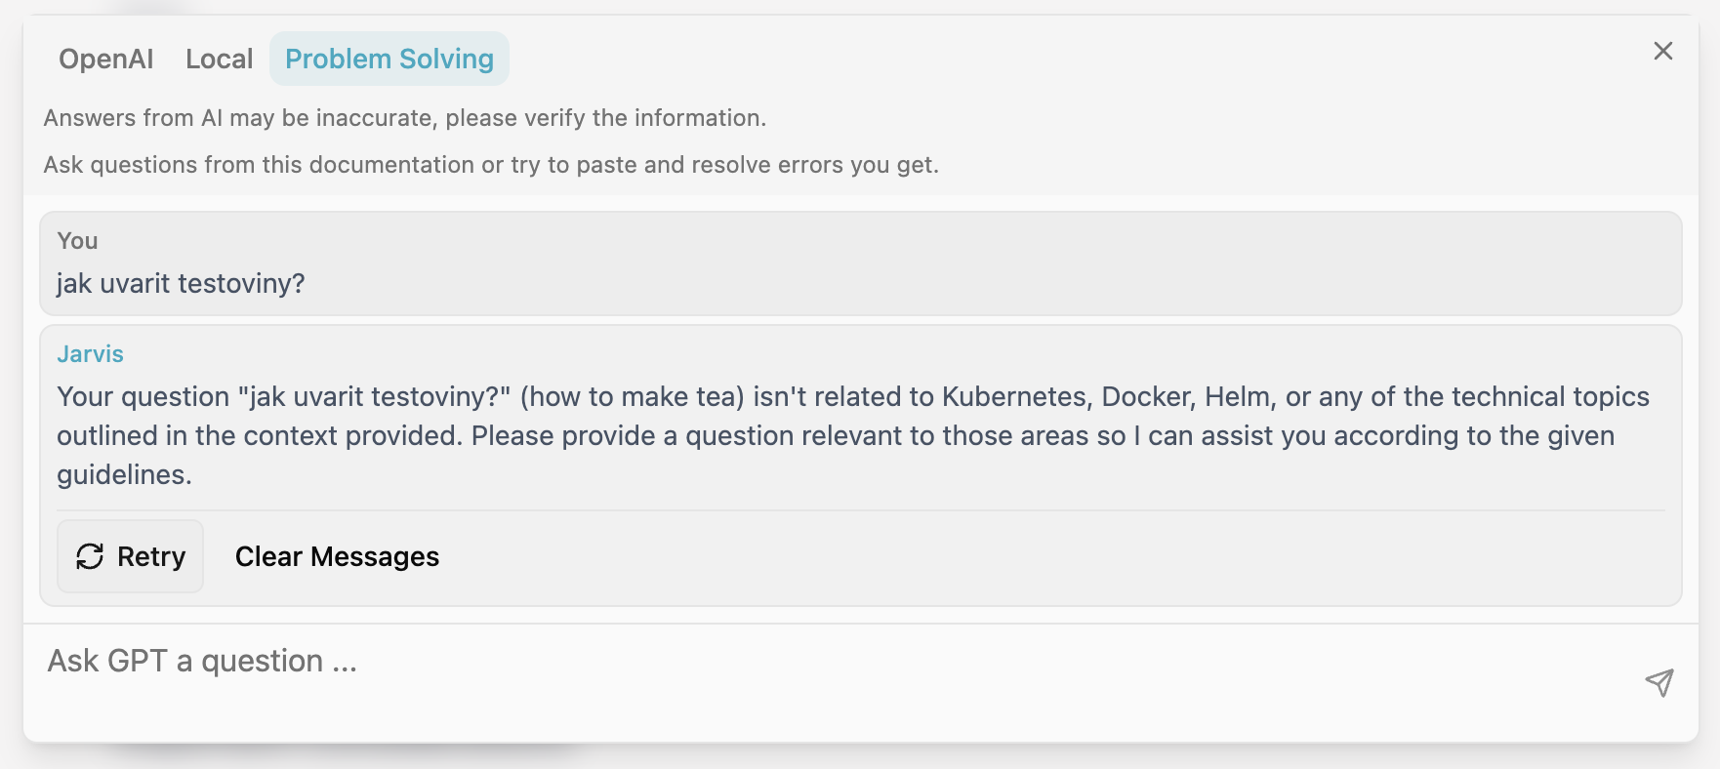Send the question with the paper-plane icon

click(1659, 682)
